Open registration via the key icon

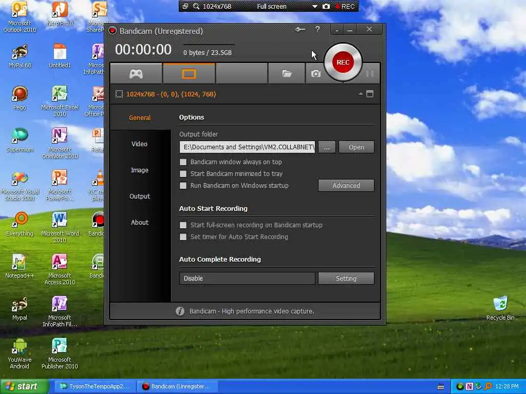[x=300, y=30]
